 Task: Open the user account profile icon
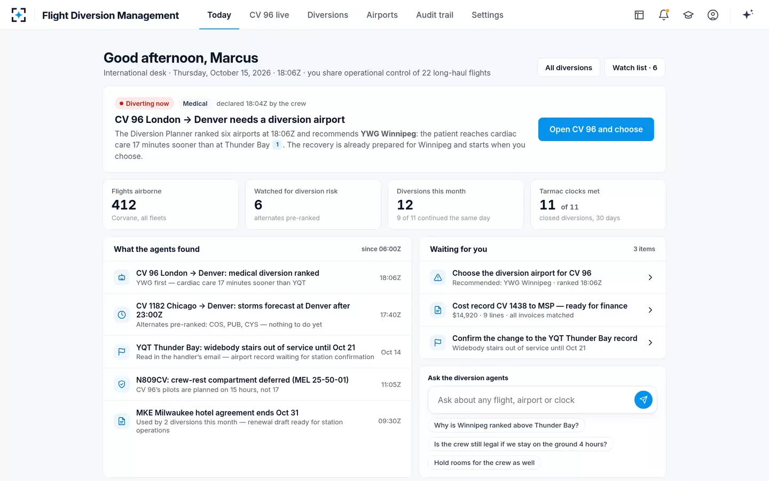click(713, 15)
